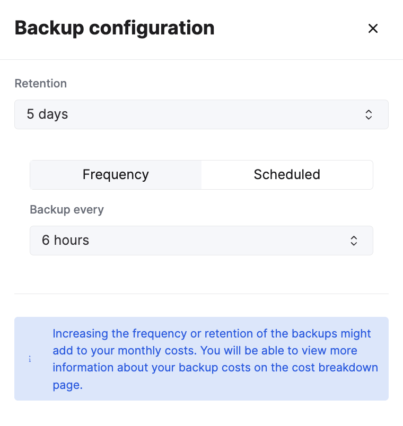Click the Backup configuration dialog title

pyautogui.click(x=115, y=28)
